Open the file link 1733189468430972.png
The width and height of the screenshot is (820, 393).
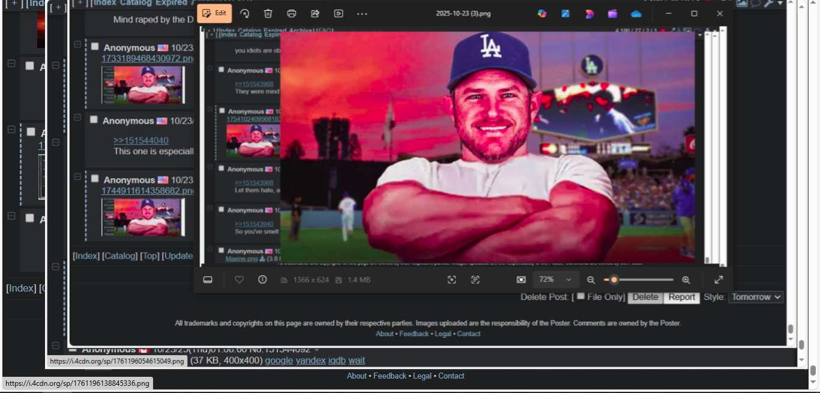tap(147, 58)
